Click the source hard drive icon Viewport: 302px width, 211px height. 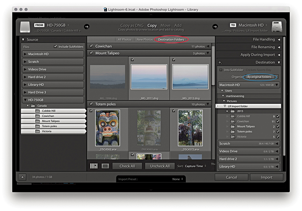click(x=24, y=27)
